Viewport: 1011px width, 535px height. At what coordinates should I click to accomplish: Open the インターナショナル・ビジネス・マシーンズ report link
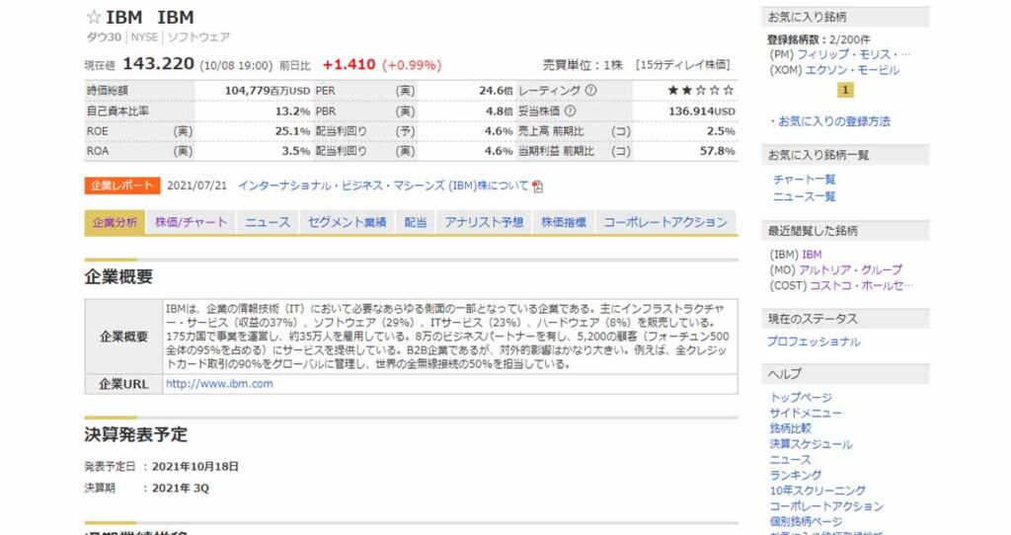[383, 186]
